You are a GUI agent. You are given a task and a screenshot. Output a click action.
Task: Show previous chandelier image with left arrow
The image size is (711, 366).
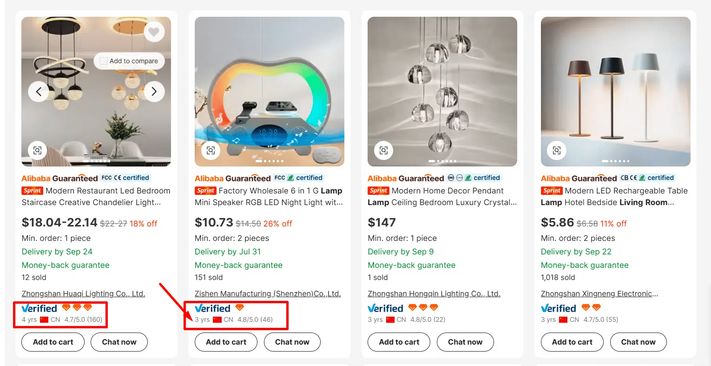point(39,92)
